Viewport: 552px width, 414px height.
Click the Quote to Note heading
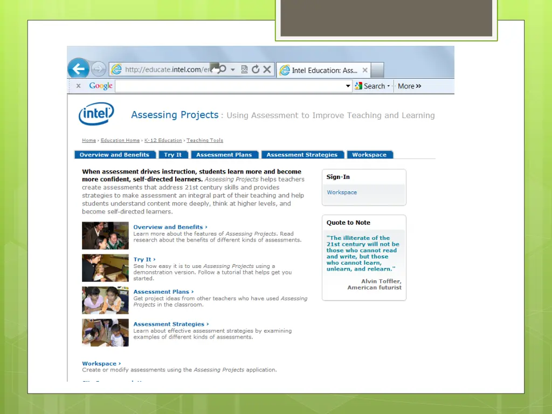coord(348,223)
